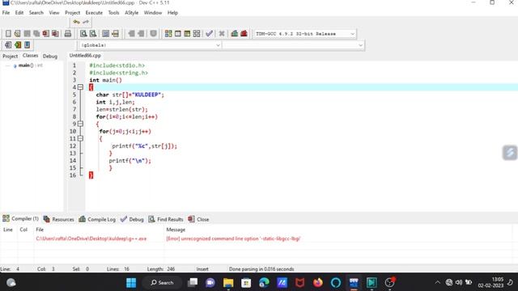
Task: Switch to the Project sidebar tab
Action: tap(10, 56)
